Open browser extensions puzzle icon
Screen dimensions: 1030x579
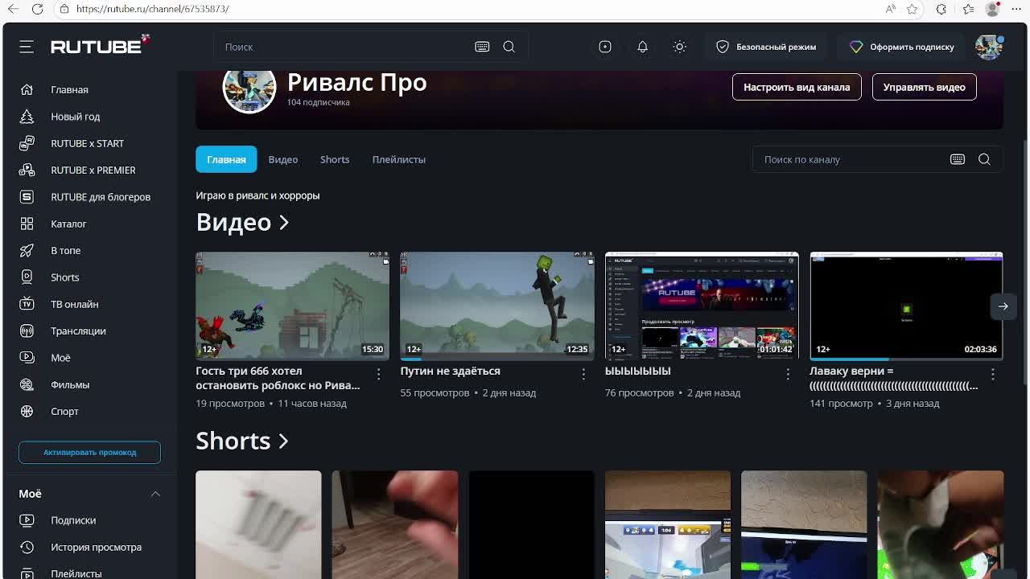[941, 9]
